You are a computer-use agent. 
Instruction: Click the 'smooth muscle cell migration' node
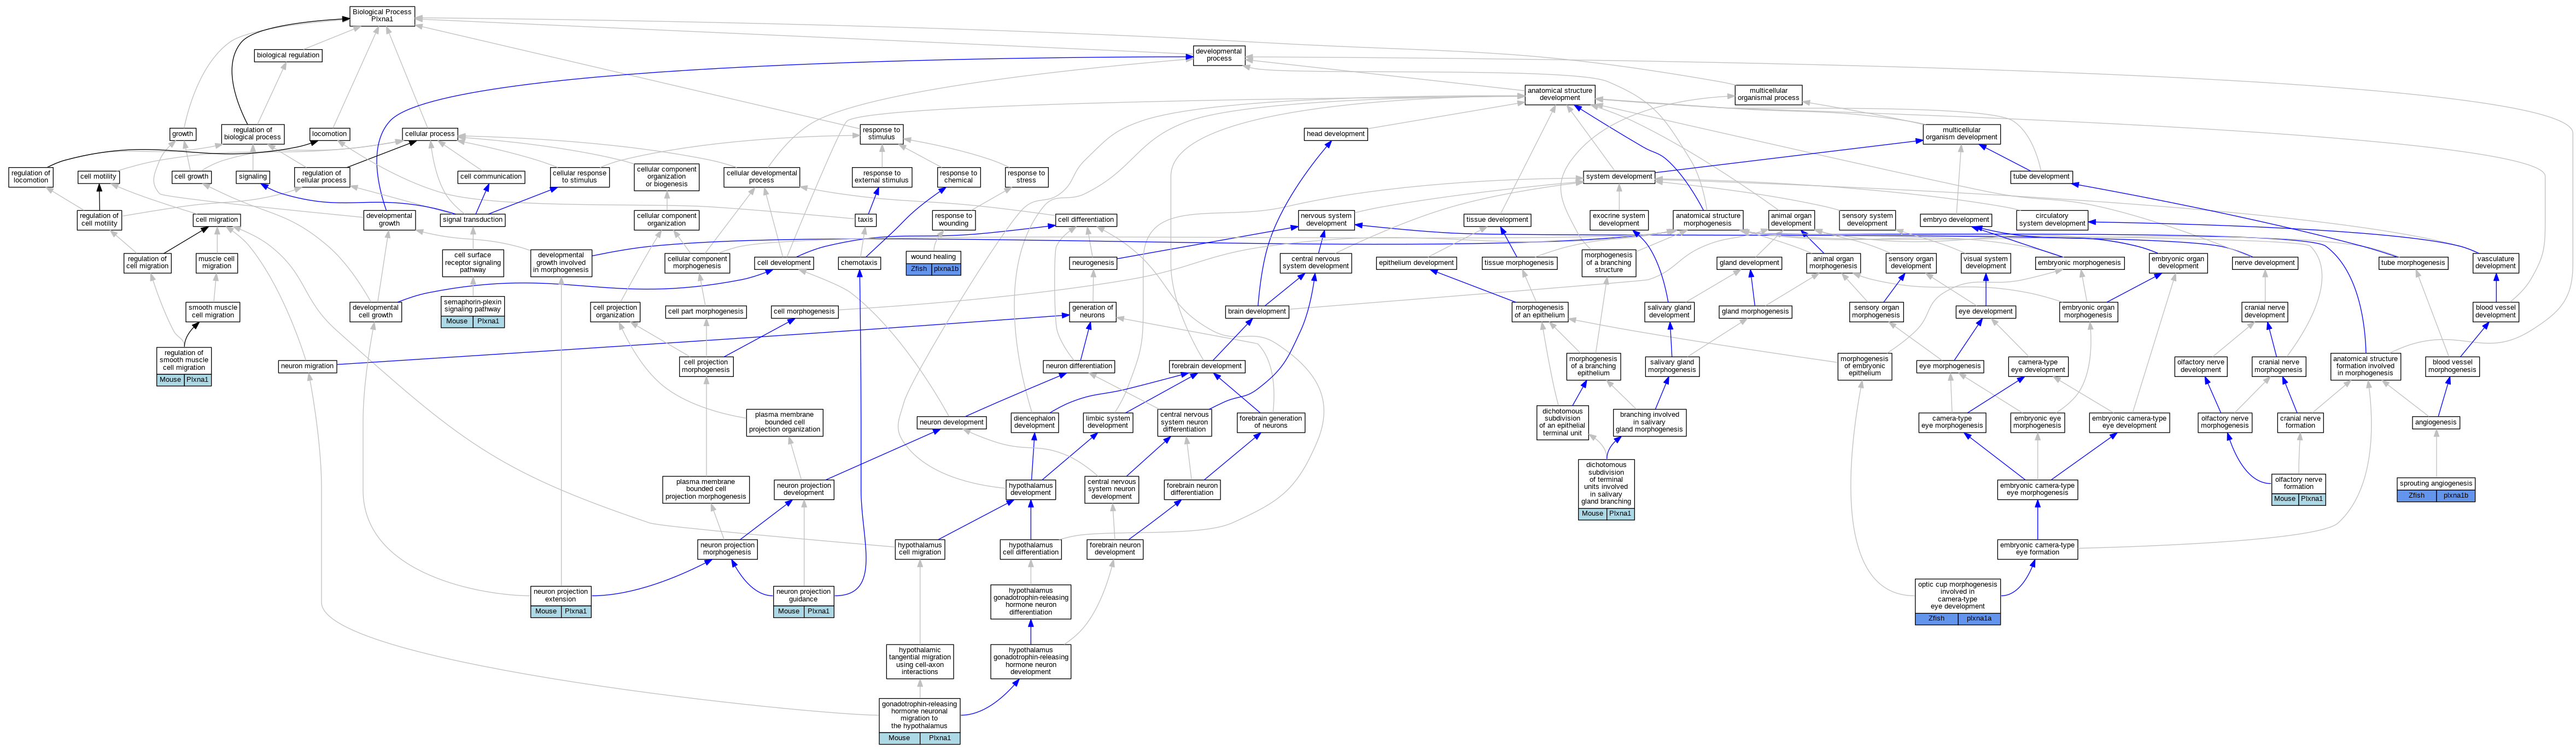click(x=213, y=311)
